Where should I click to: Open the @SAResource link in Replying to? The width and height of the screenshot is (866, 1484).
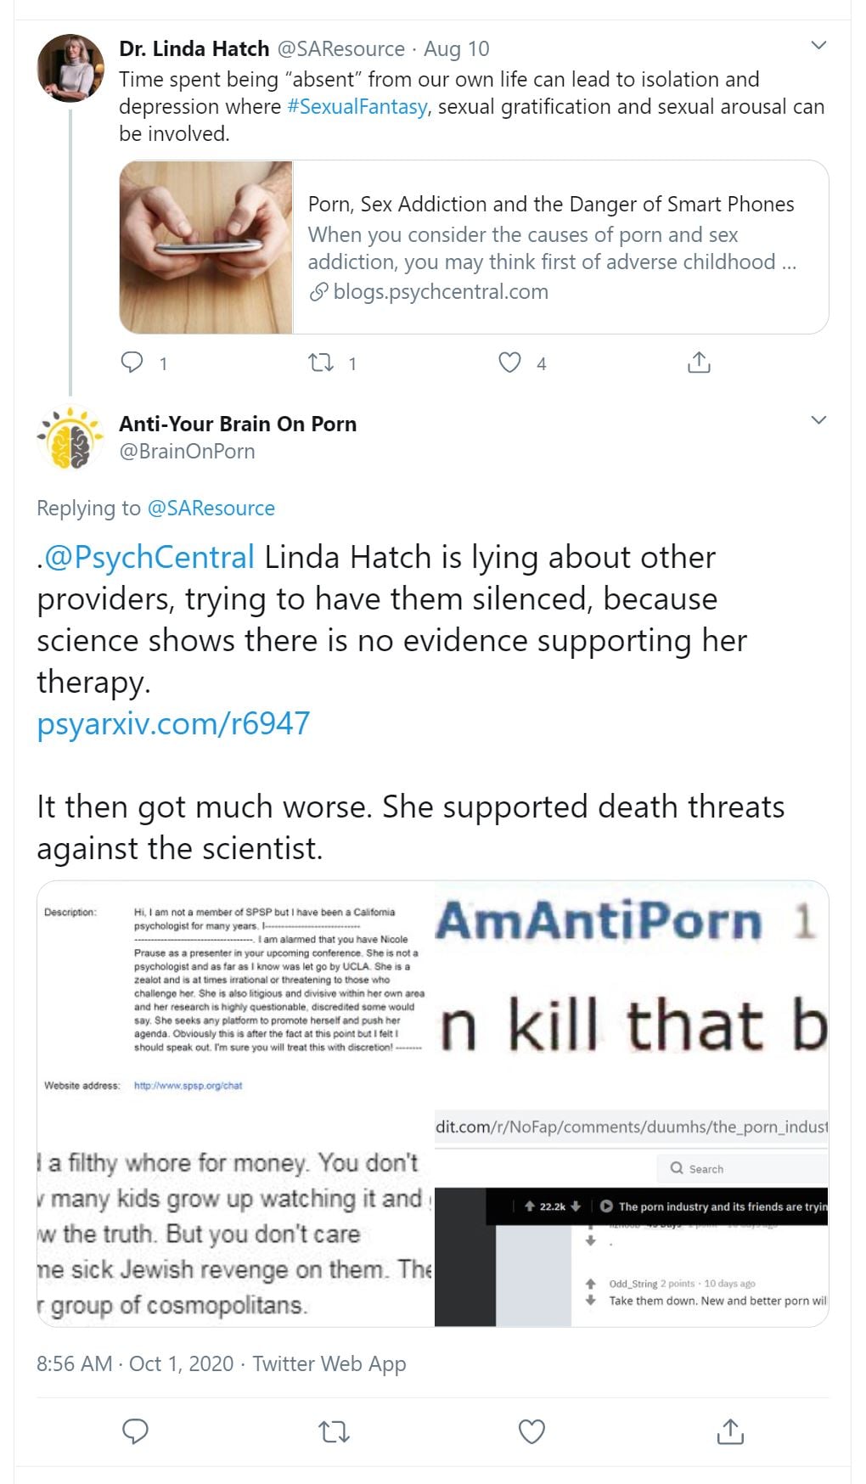coord(211,508)
